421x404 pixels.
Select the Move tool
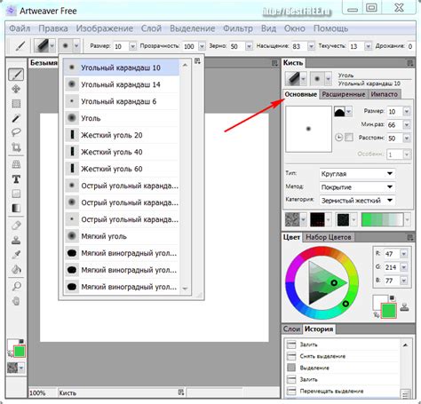pos(16,89)
